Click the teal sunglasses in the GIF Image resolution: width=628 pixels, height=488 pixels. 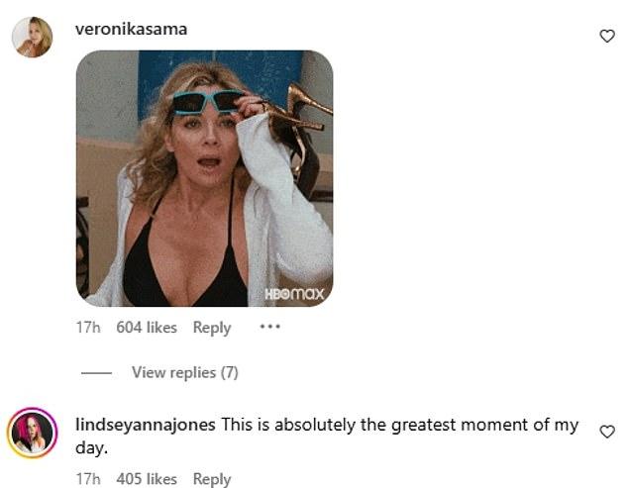(208, 102)
